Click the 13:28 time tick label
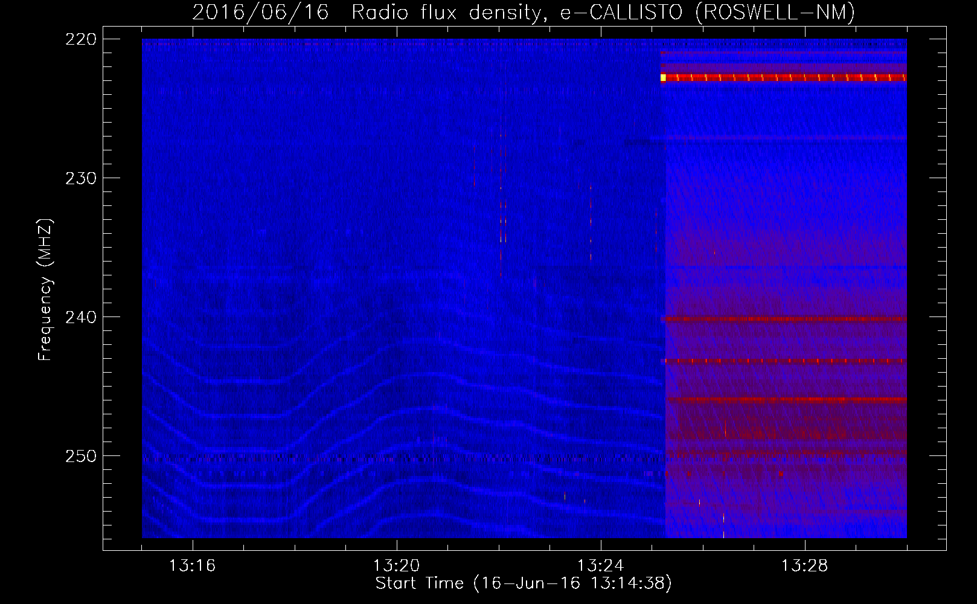Screen dimensions: 977x604 click(804, 566)
